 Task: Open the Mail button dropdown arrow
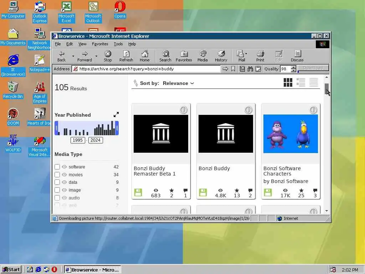[x=246, y=54]
